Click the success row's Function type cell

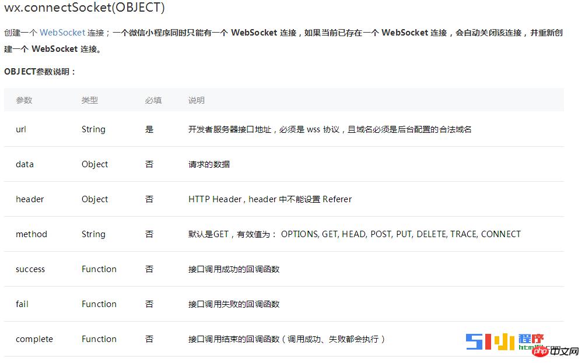(99, 269)
